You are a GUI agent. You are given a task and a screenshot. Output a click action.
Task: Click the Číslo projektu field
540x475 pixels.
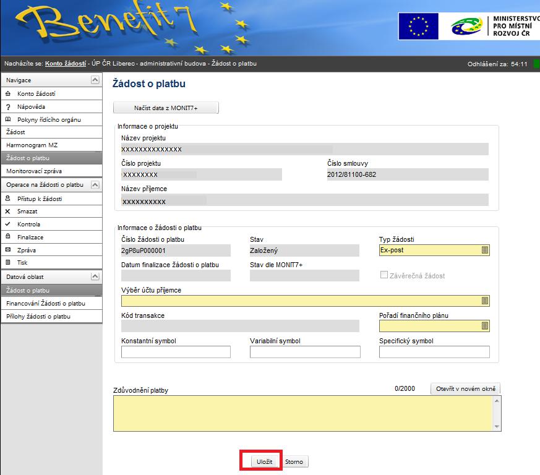(202, 174)
